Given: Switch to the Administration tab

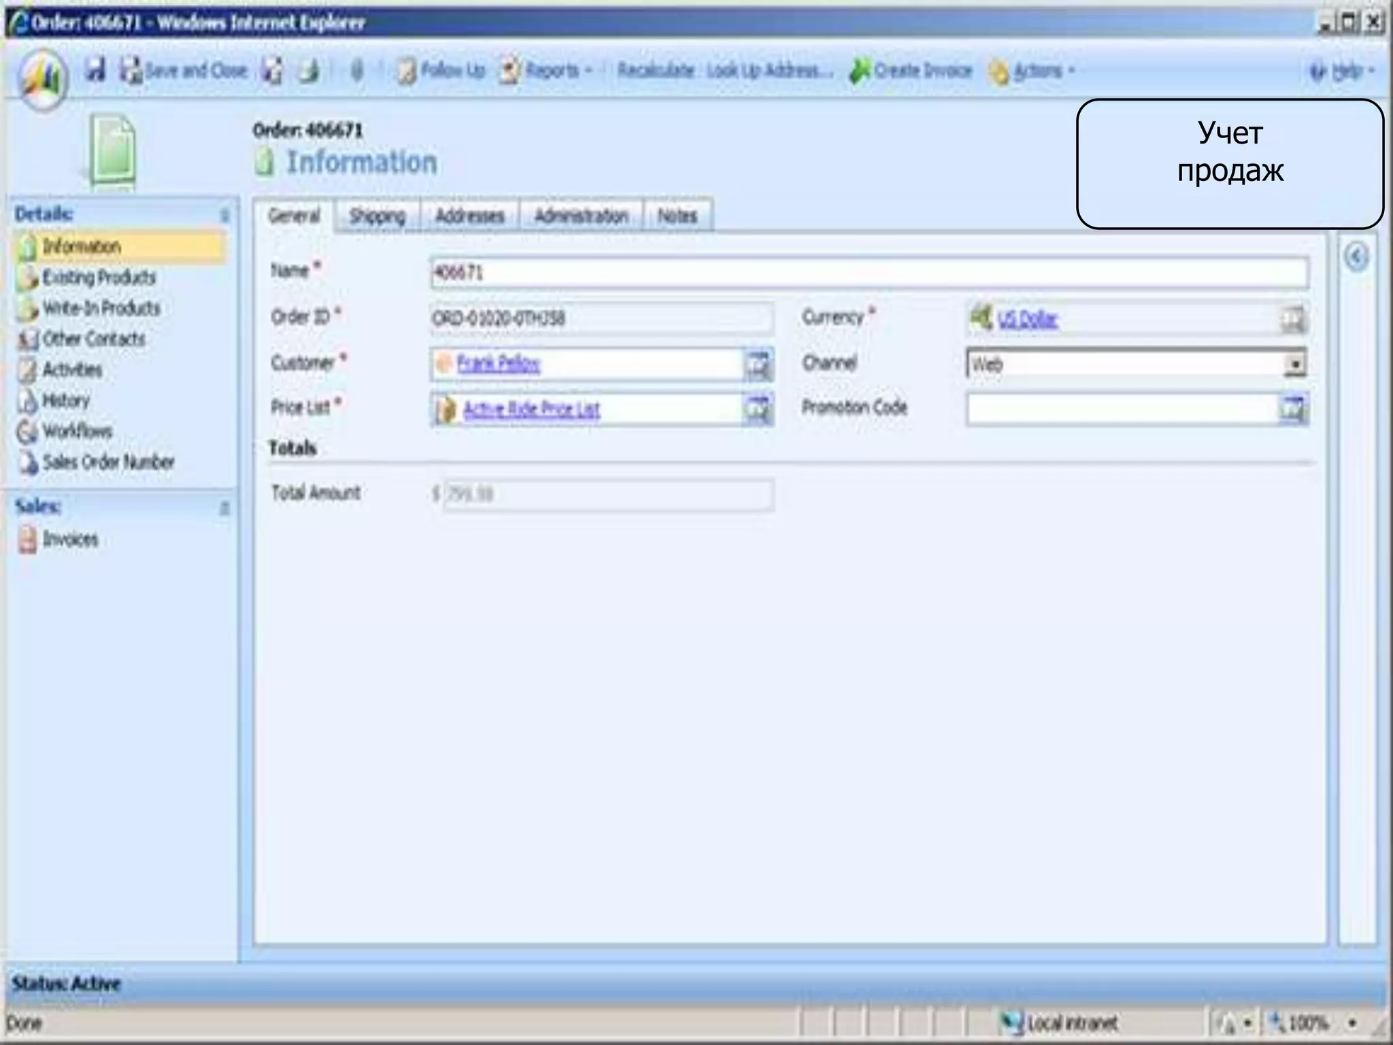Looking at the screenshot, I should click(581, 216).
